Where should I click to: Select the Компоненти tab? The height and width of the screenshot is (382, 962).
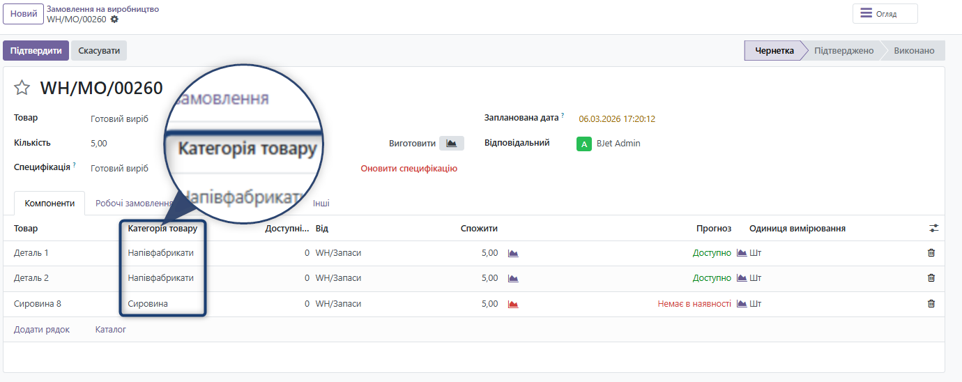pyautogui.click(x=49, y=204)
